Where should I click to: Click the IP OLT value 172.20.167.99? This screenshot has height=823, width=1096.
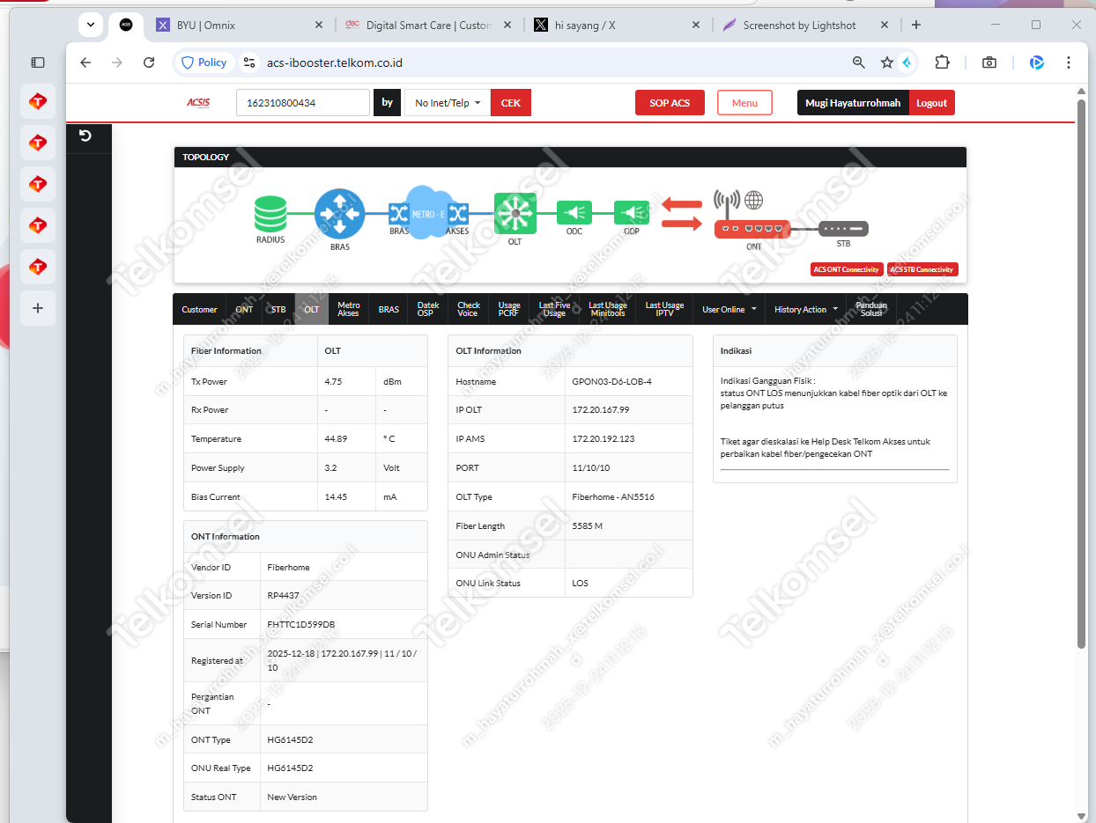coord(601,410)
